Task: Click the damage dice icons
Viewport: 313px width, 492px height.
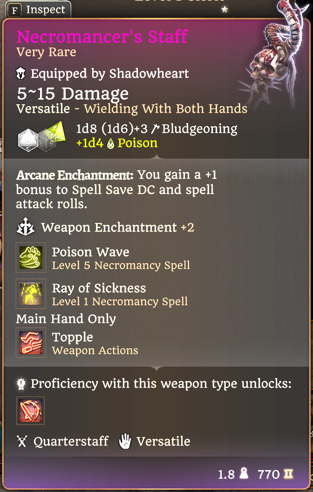Action: [x=41, y=136]
